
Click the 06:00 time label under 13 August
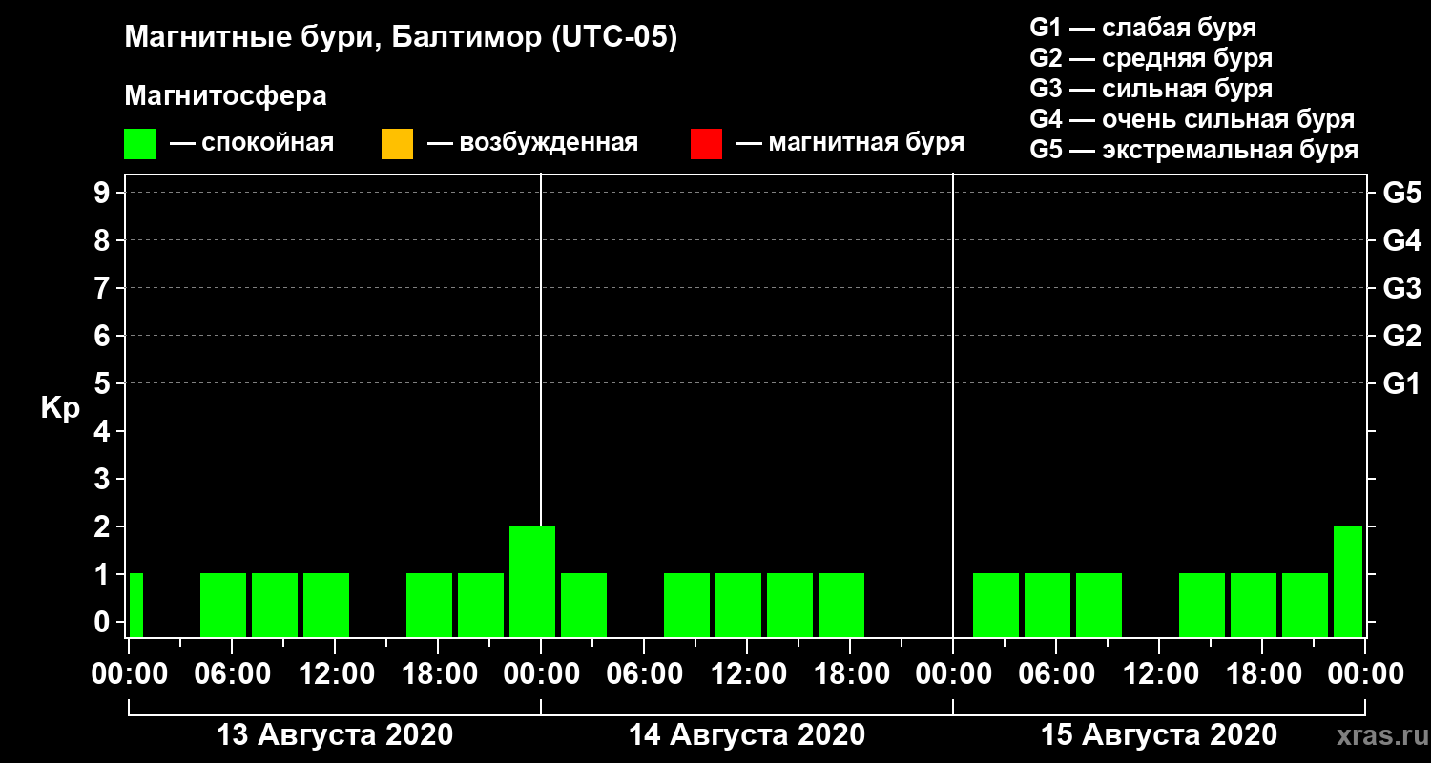tap(232, 674)
